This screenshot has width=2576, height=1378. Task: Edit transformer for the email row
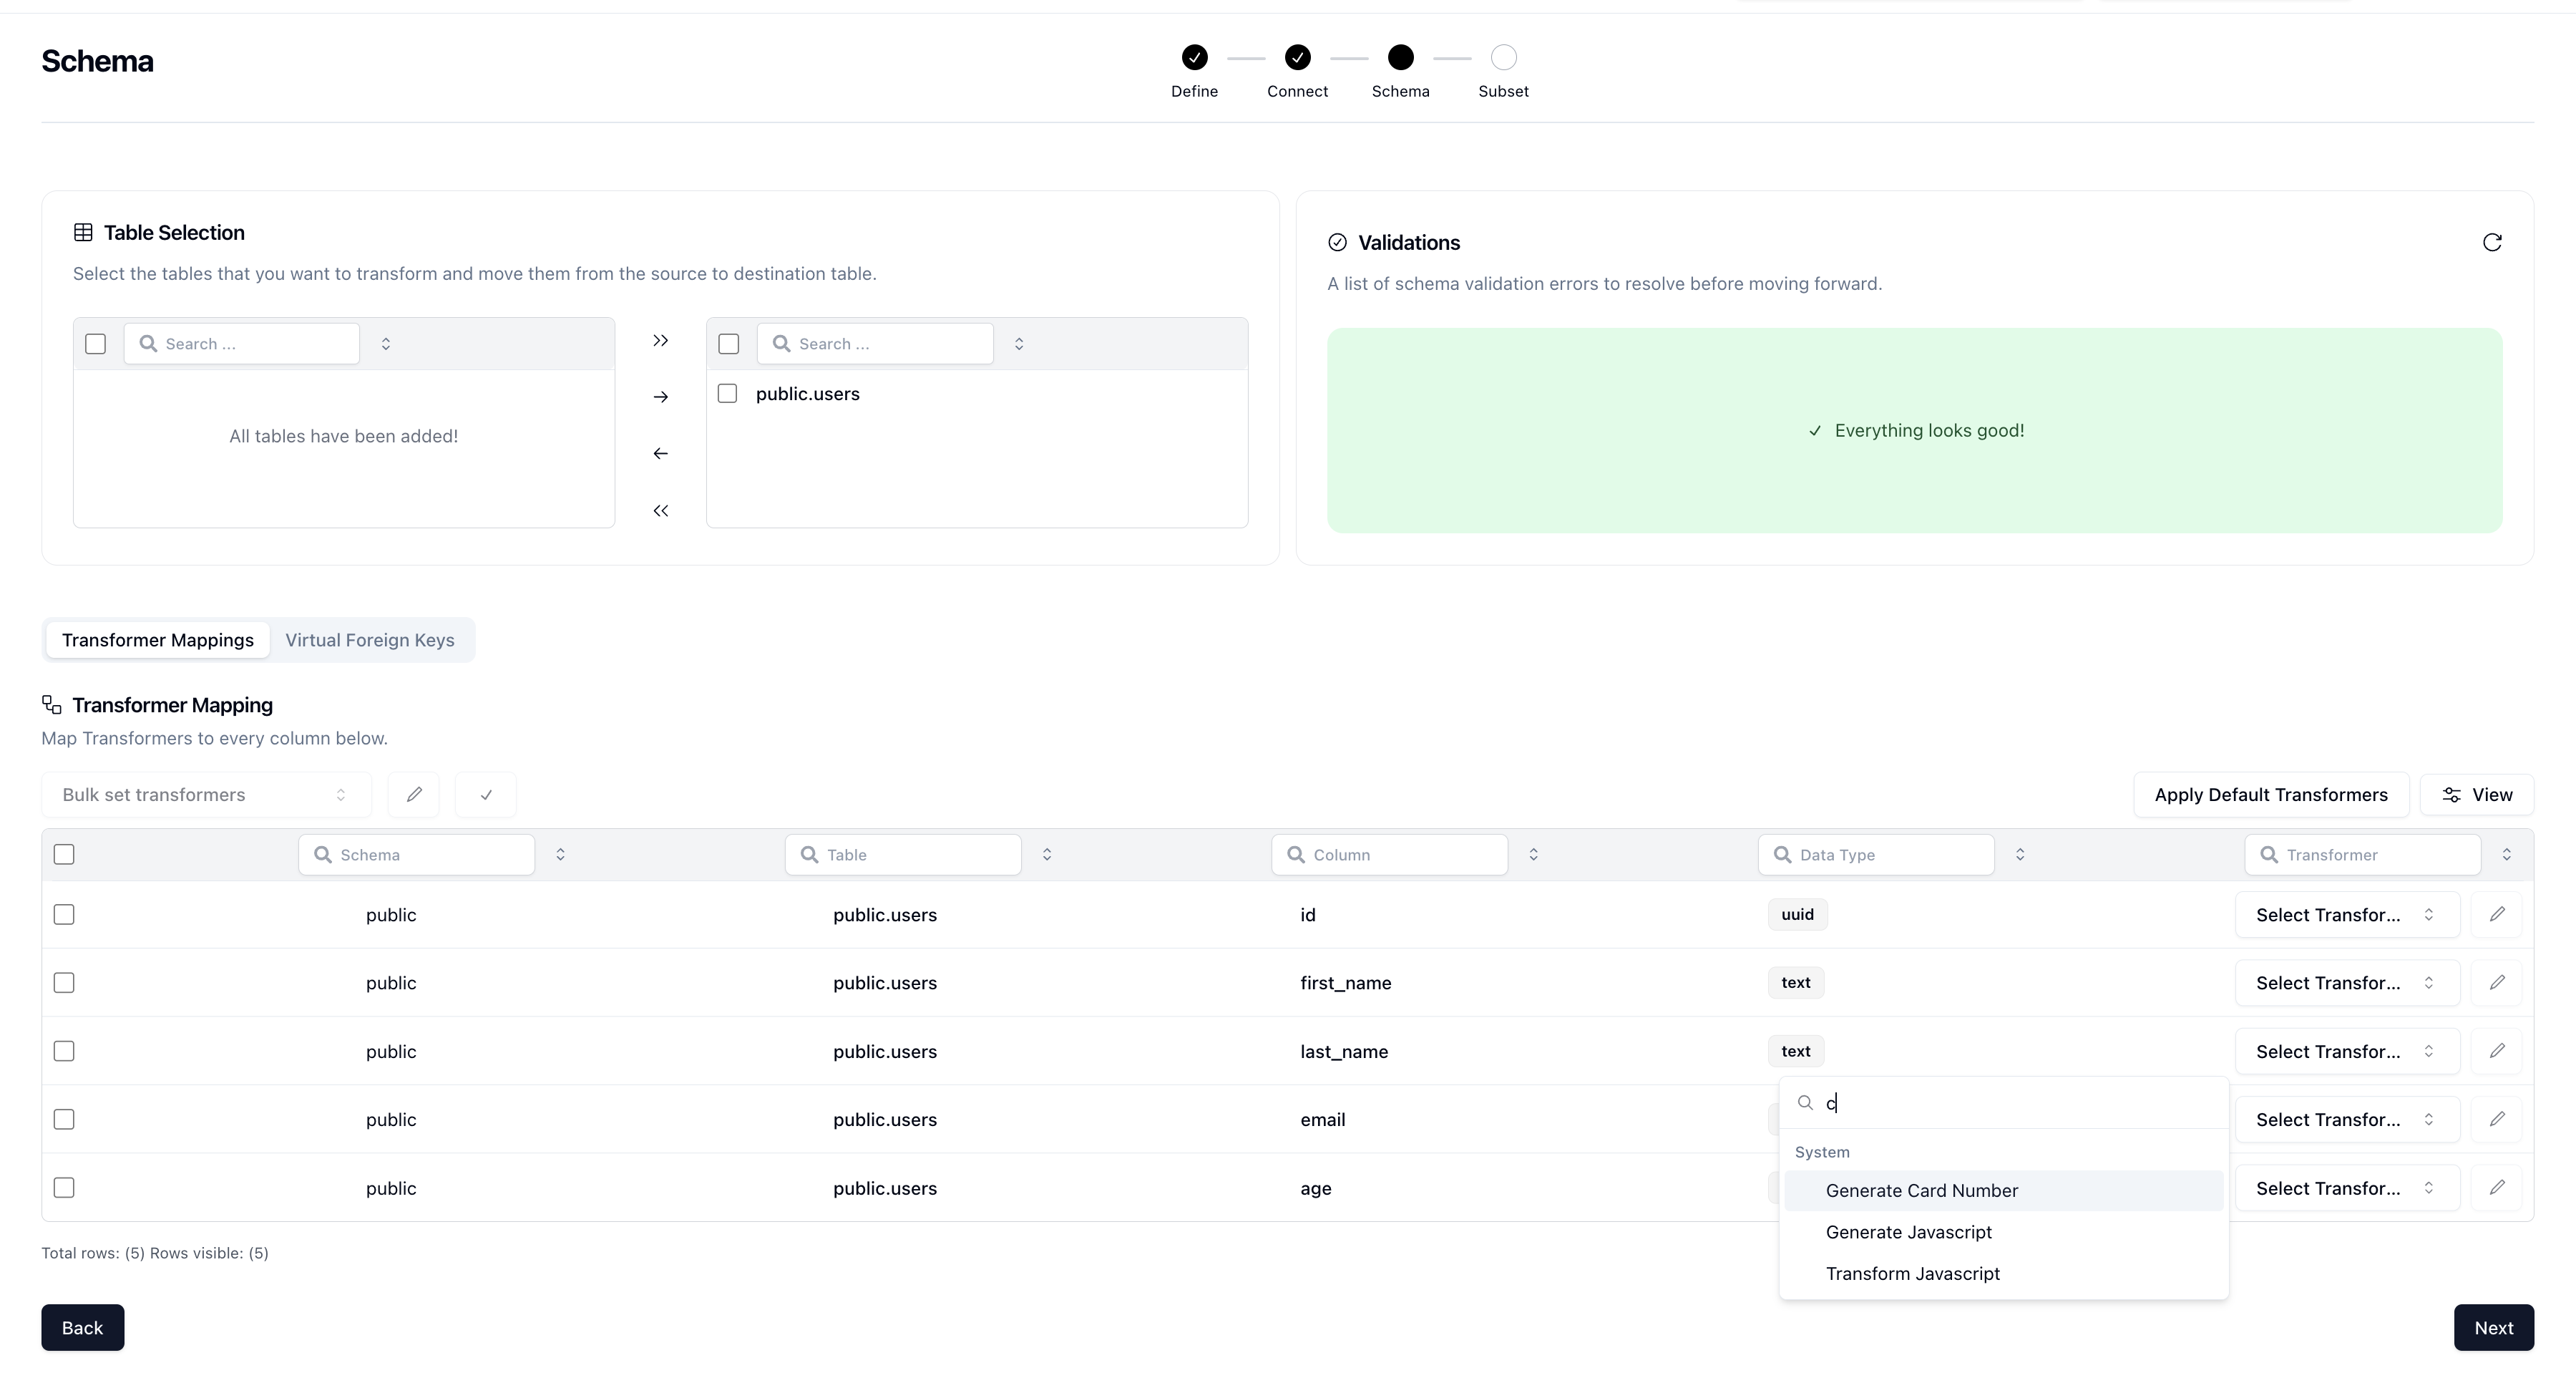2497,1119
